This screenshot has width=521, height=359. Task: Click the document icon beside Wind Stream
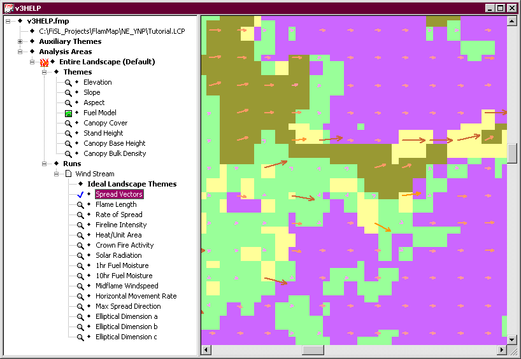coord(68,174)
